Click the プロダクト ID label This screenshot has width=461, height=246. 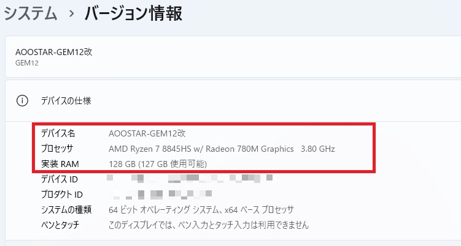(62, 195)
